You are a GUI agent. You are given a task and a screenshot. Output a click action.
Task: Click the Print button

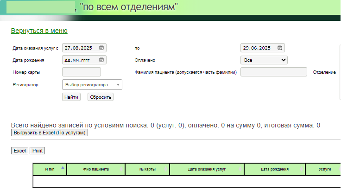[37, 151]
